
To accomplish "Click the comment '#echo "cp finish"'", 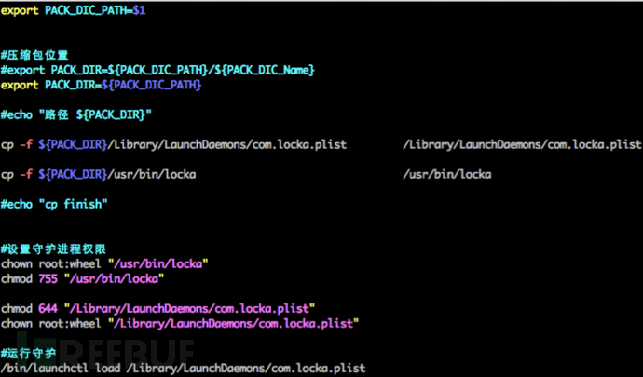I will 54,204.
